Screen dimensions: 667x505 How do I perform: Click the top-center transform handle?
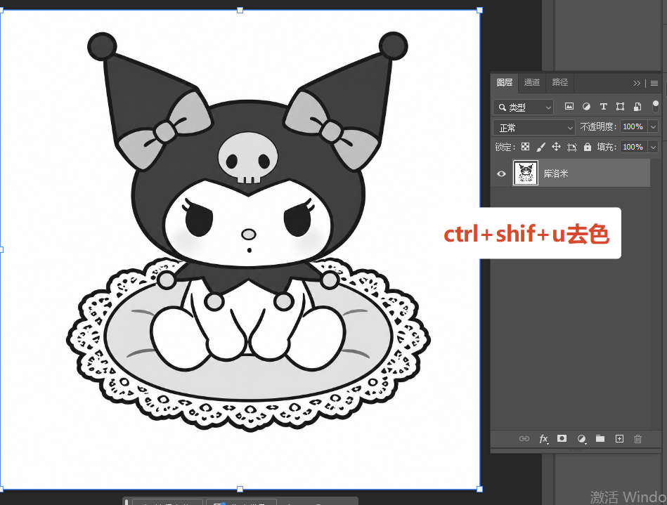(x=240, y=11)
